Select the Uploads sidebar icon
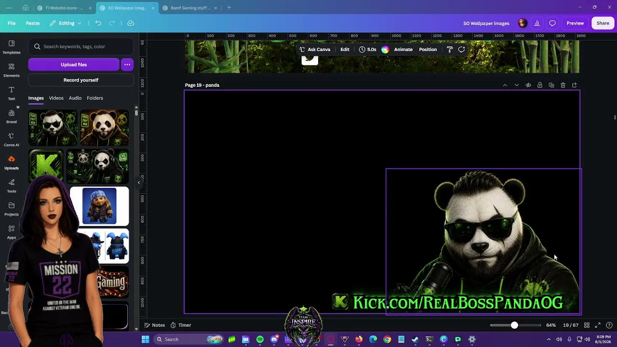Viewport: 617px width, 347px height. pos(12,162)
